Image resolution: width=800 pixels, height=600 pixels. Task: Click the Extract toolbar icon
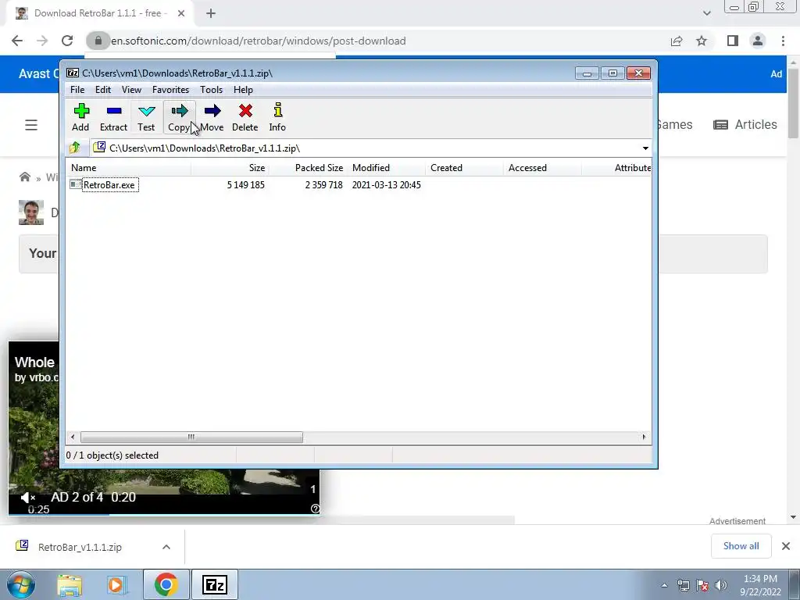click(113, 117)
